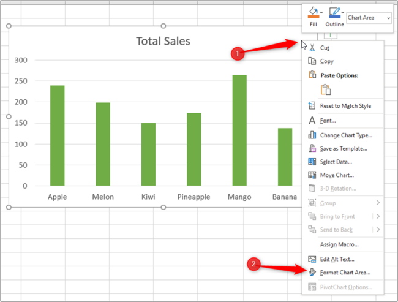Screen dimensions: 398x302
Task: Click the Pineapple axis label
Action: (194, 197)
